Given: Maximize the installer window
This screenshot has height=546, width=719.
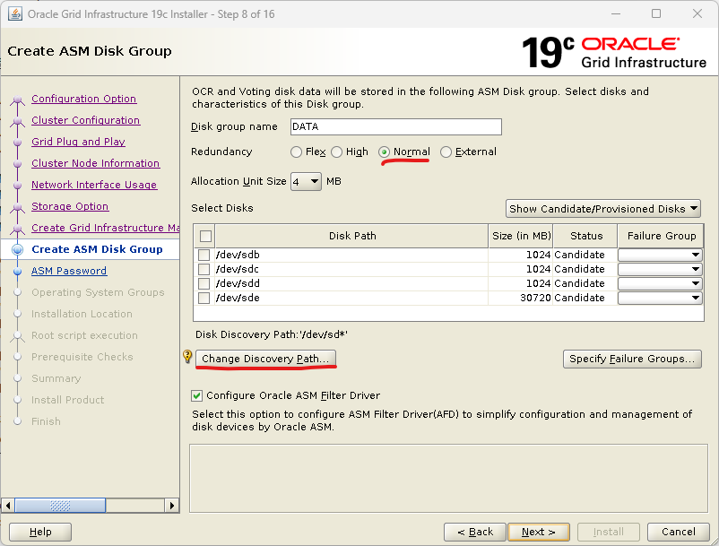Looking at the screenshot, I should [x=656, y=13].
